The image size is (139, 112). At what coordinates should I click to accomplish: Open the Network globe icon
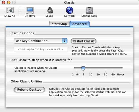[x=69, y=10]
